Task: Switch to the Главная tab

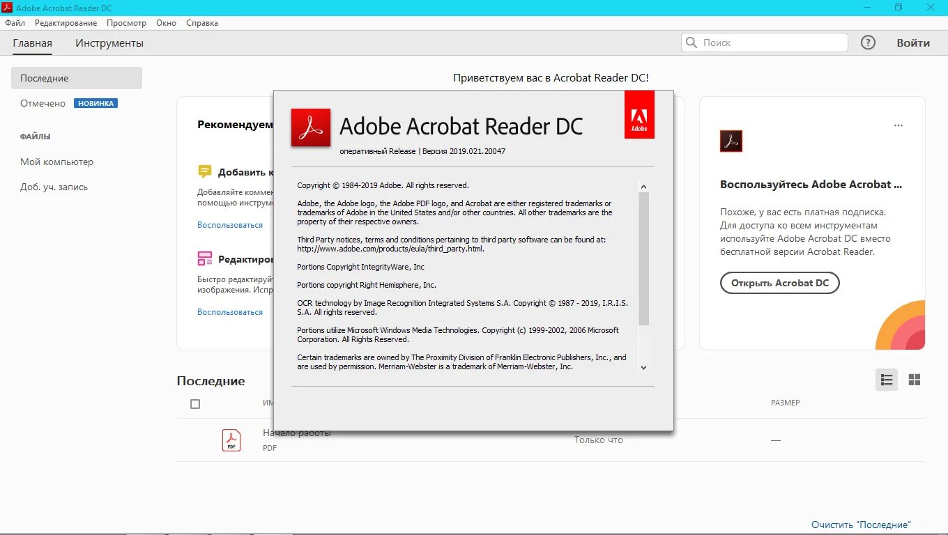Action: click(33, 43)
